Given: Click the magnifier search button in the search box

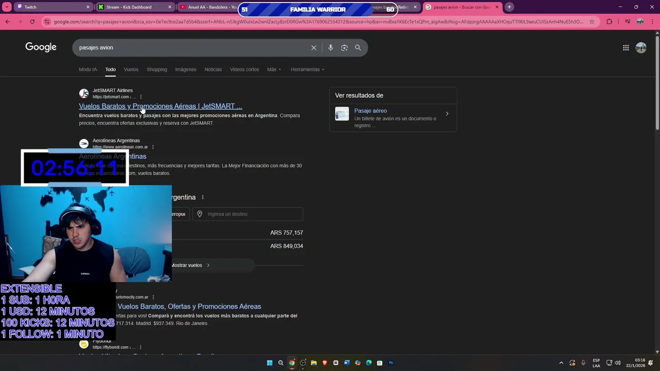Looking at the screenshot, I should point(358,47).
